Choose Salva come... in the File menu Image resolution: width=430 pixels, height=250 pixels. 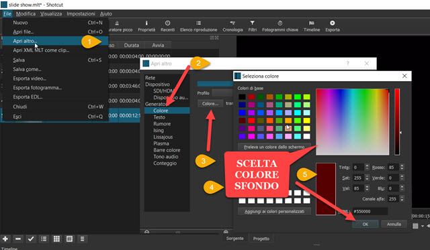(56, 69)
